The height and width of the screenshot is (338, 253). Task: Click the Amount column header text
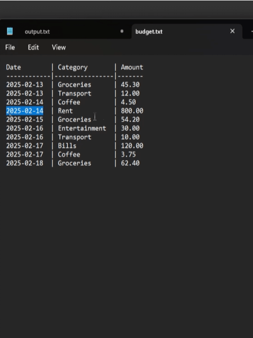tap(132, 67)
